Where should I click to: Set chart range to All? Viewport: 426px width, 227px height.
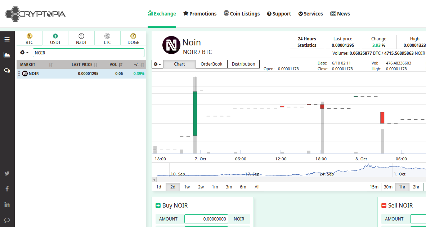[257, 187]
